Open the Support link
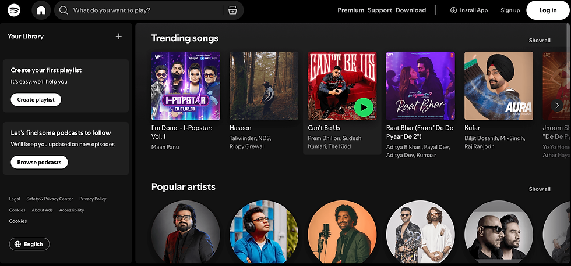 coord(379,10)
